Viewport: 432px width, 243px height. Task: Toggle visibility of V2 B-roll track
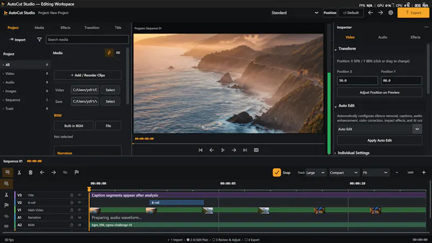click(79, 202)
